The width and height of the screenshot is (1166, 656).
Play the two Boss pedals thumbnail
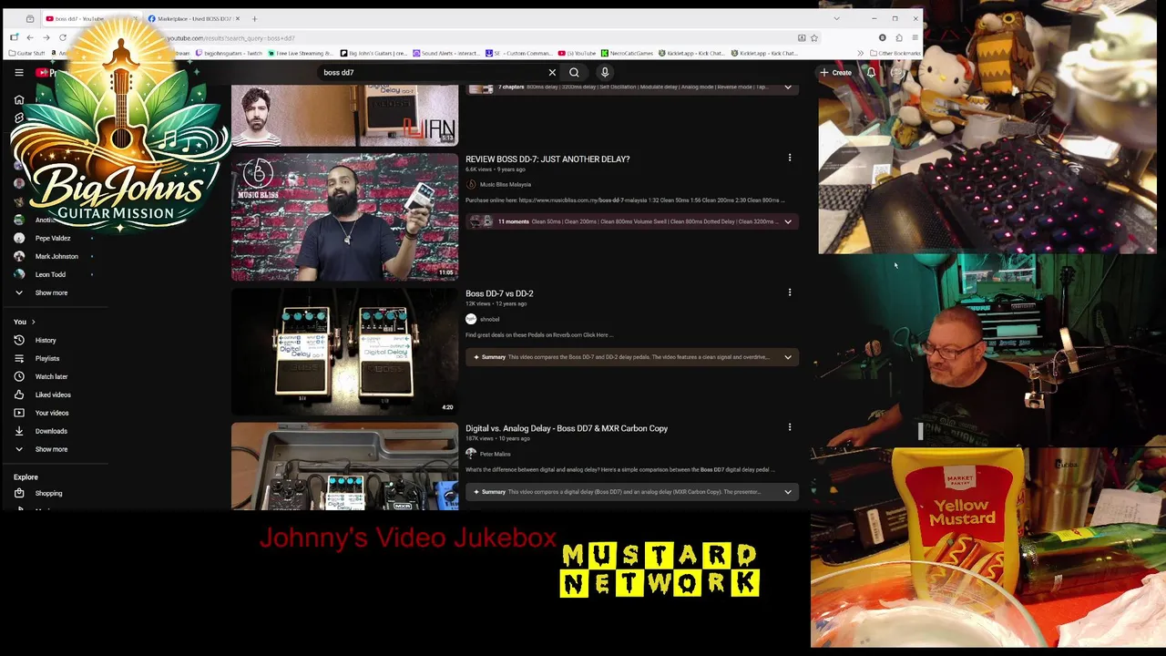pyautogui.click(x=344, y=352)
